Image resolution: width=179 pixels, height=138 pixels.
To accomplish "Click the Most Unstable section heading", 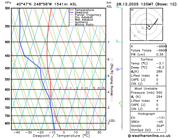I will pos(146,89).
